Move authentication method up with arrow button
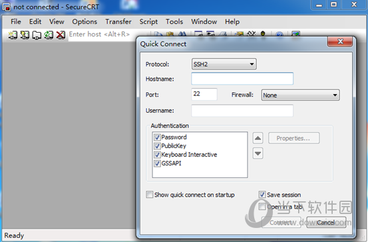The width and height of the screenshot is (368, 242). tap(258, 138)
